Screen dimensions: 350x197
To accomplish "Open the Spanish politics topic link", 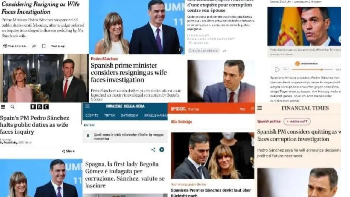I will [x=269, y=121].
